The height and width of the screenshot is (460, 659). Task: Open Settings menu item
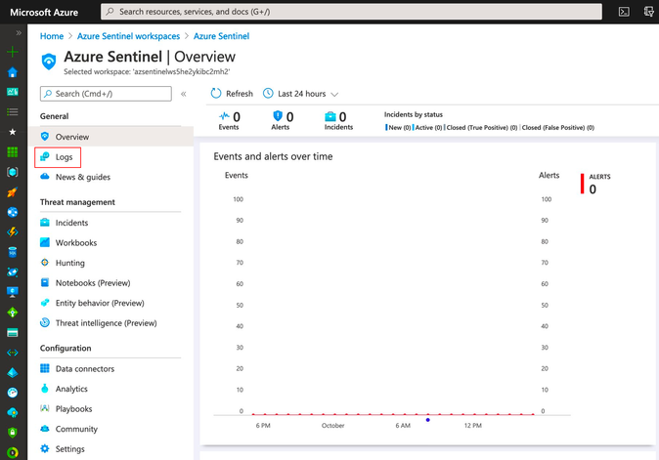coord(70,449)
